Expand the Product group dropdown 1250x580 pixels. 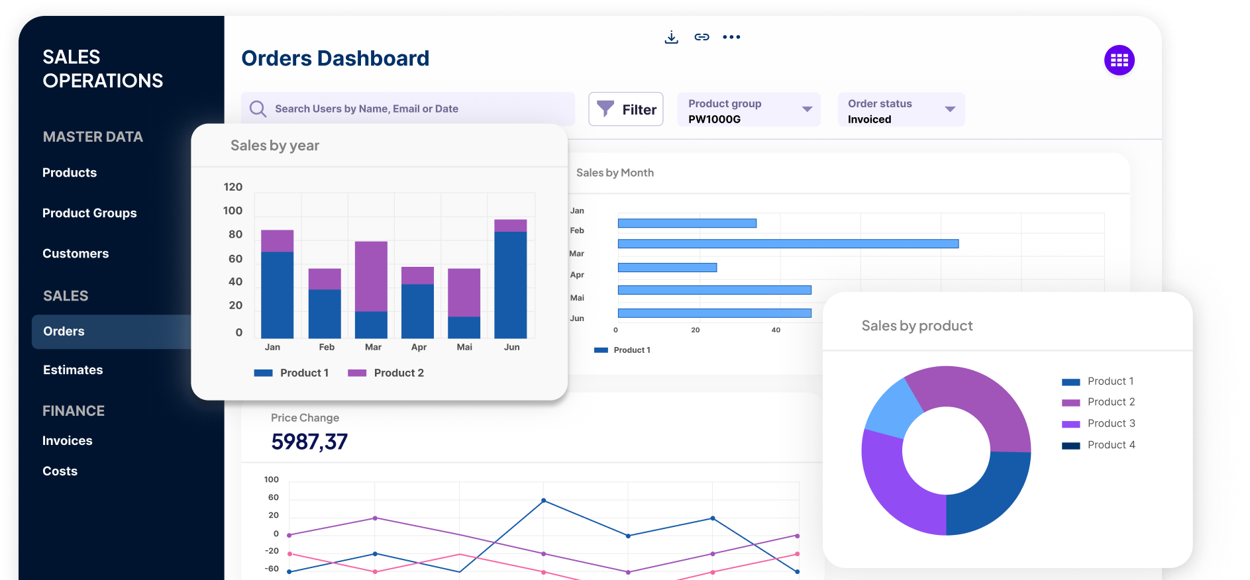pos(749,109)
